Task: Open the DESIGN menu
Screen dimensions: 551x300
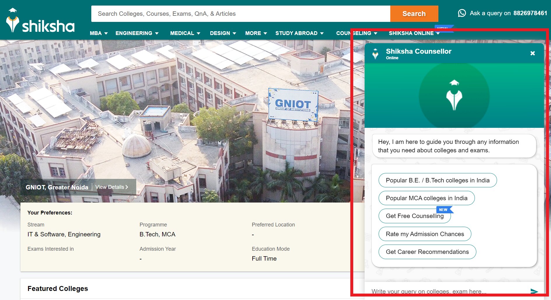Action: tap(223, 33)
